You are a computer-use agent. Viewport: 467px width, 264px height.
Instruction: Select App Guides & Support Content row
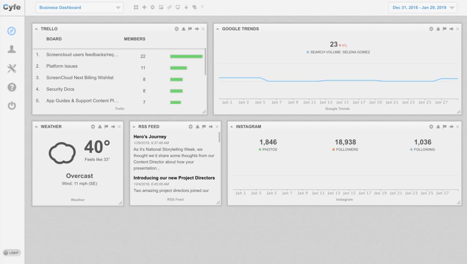(119, 101)
